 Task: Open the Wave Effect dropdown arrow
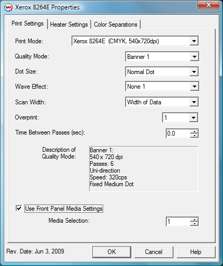pyautogui.click(x=194, y=87)
